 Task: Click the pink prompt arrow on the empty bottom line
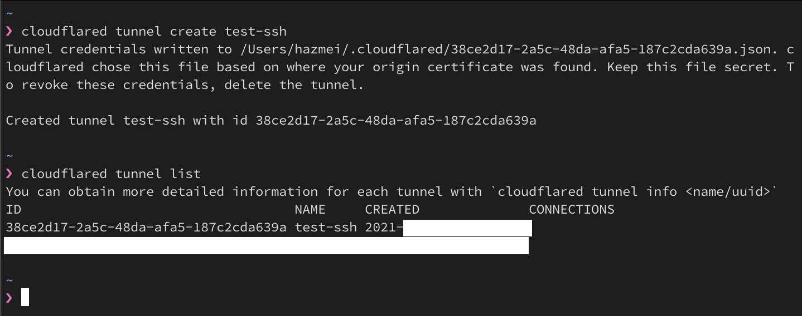[x=9, y=298]
